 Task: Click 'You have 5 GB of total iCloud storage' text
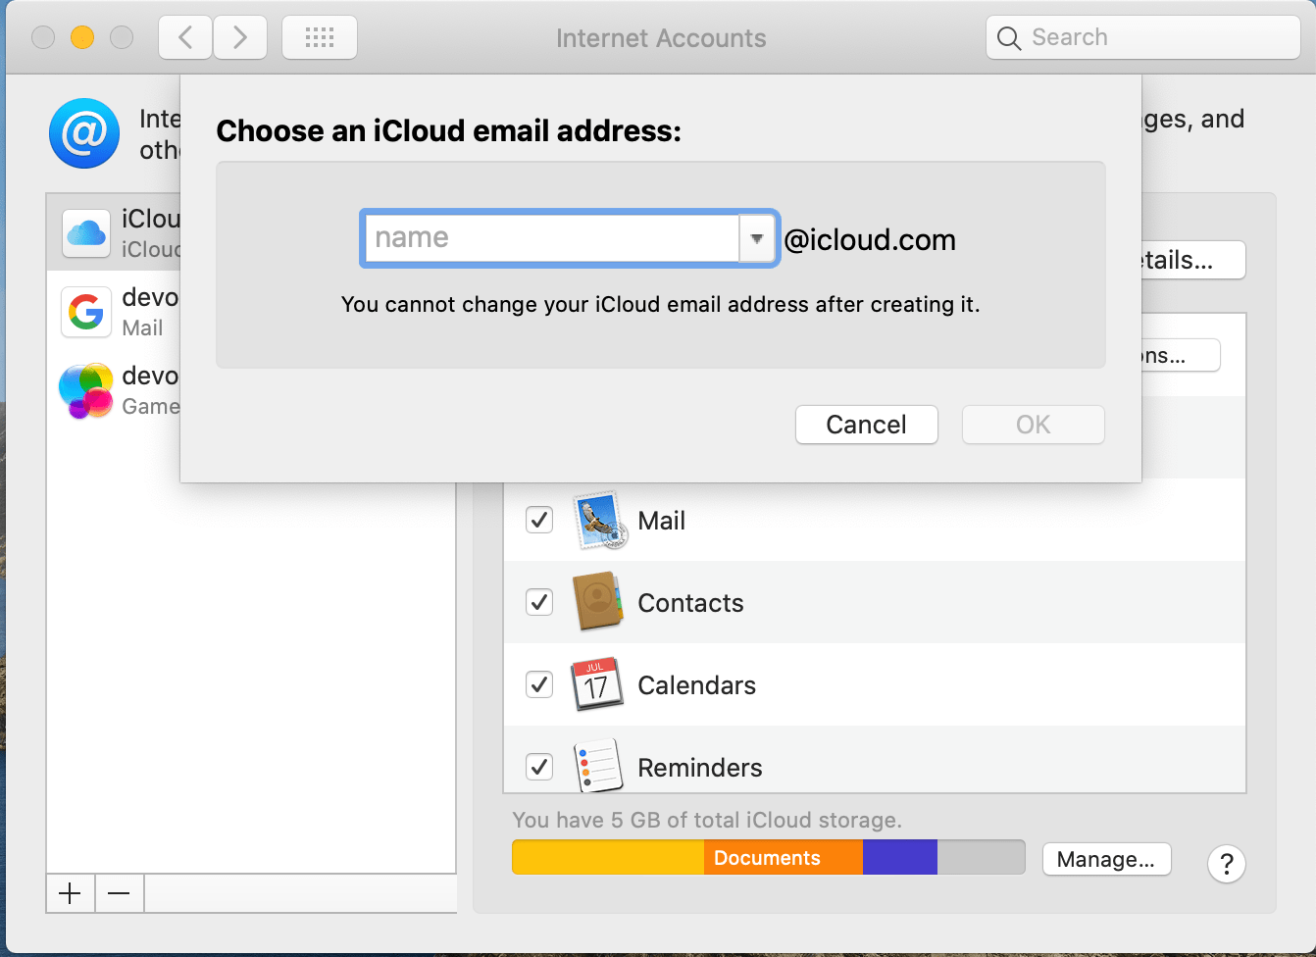point(707,820)
